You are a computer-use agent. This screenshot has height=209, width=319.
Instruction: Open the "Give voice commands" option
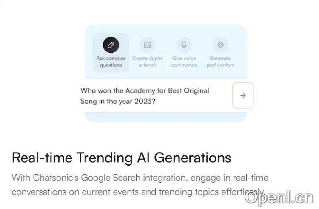[x=184, y=62]
